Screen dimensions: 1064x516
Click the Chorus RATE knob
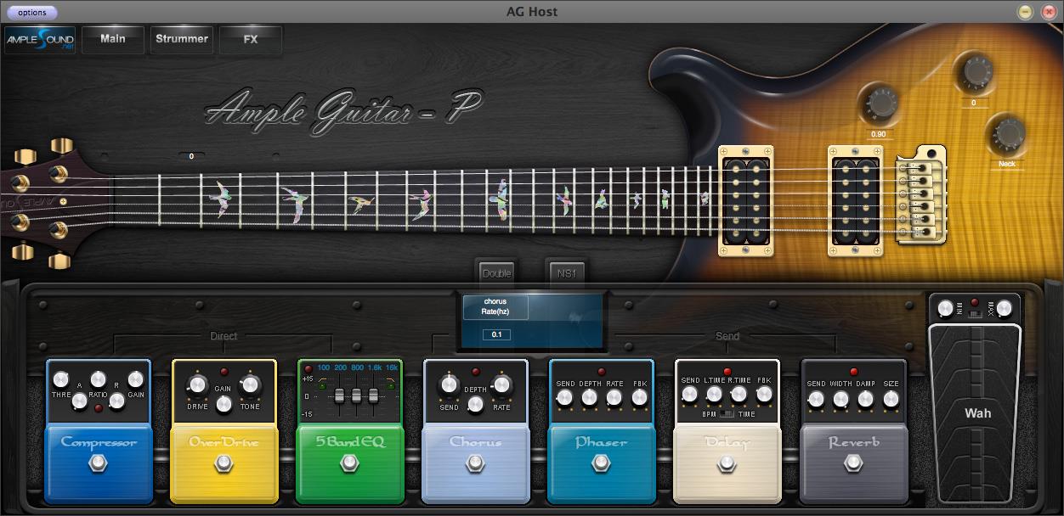[501, 385]
